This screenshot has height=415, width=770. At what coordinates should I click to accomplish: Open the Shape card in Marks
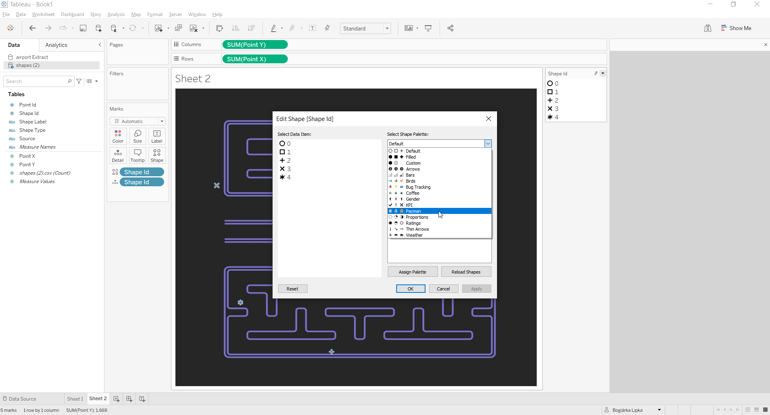pyautogui.click(x=157, y=155)
